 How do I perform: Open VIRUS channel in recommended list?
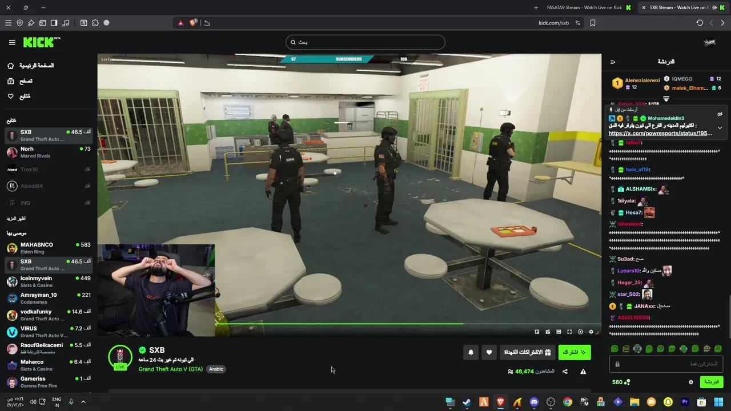pyautogui.click(x=49, y=332)
